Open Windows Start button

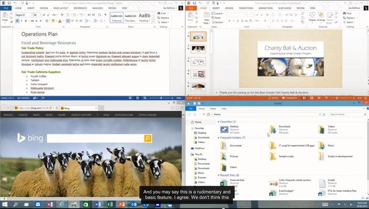[x=5, y=204]
